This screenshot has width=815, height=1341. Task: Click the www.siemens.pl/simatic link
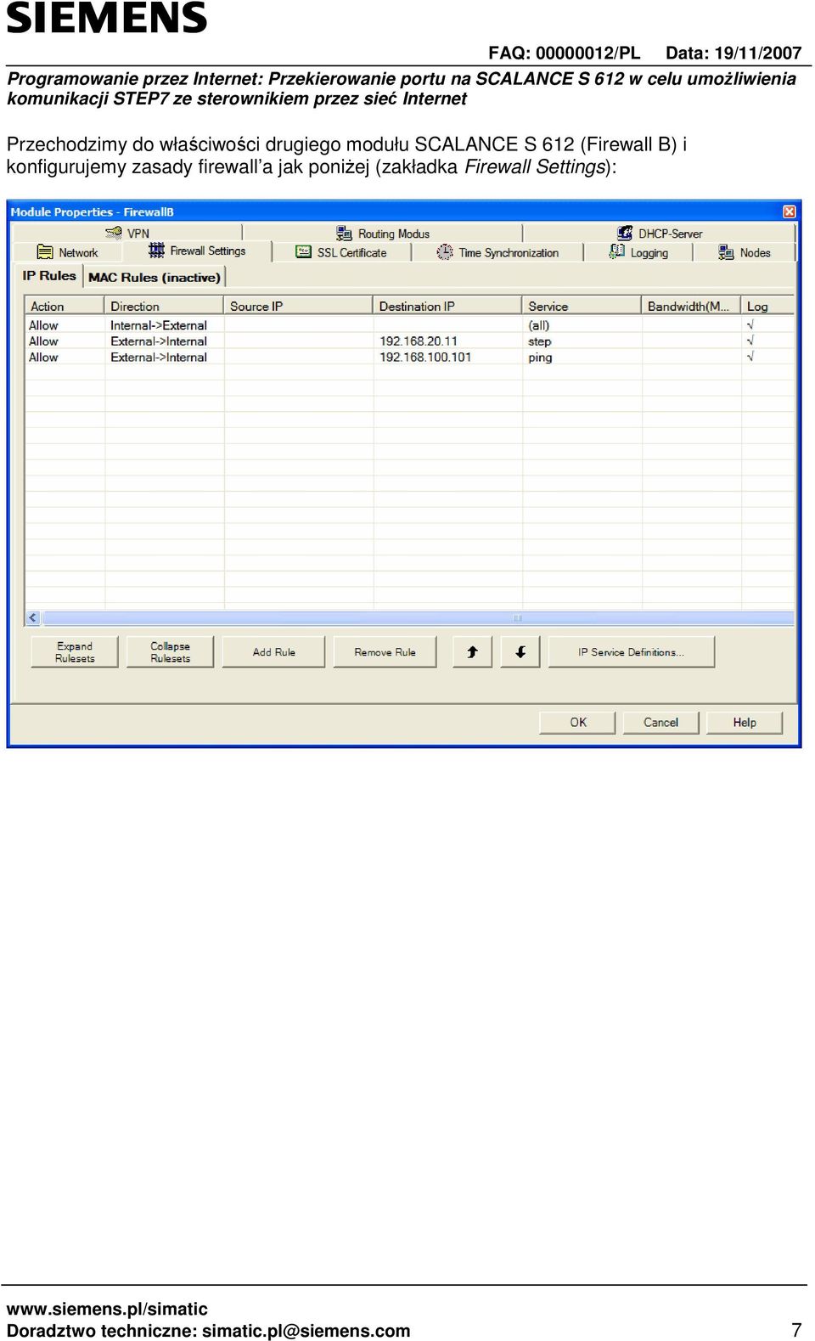coord(107,1309)
